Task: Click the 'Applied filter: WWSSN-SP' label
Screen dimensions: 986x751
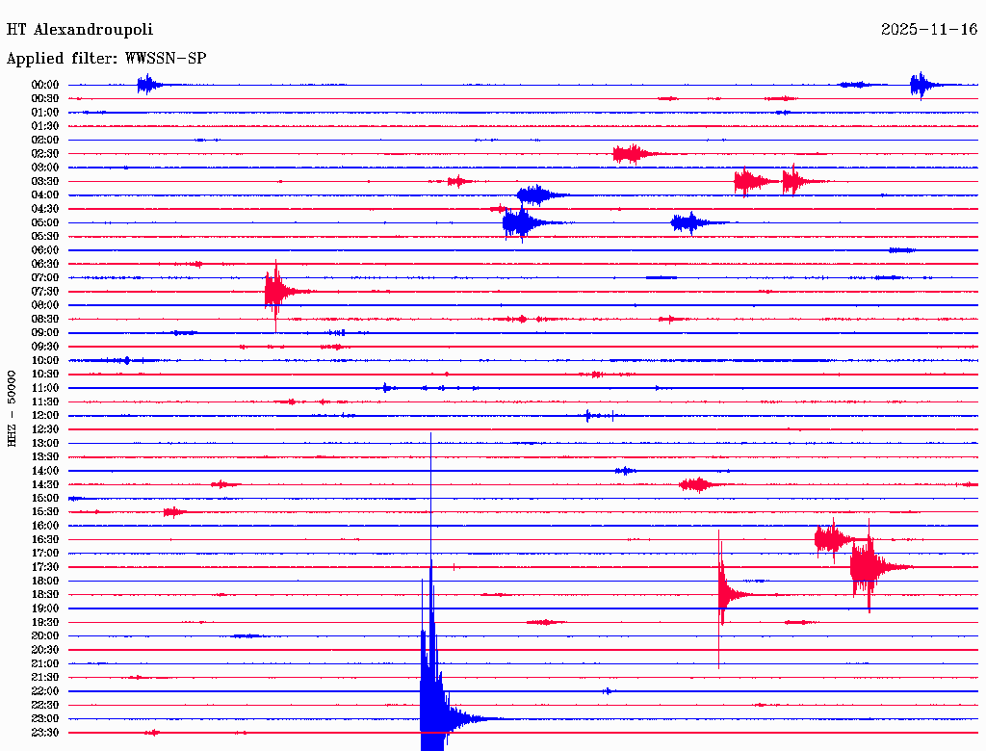Action: click(x=106, y=59)
